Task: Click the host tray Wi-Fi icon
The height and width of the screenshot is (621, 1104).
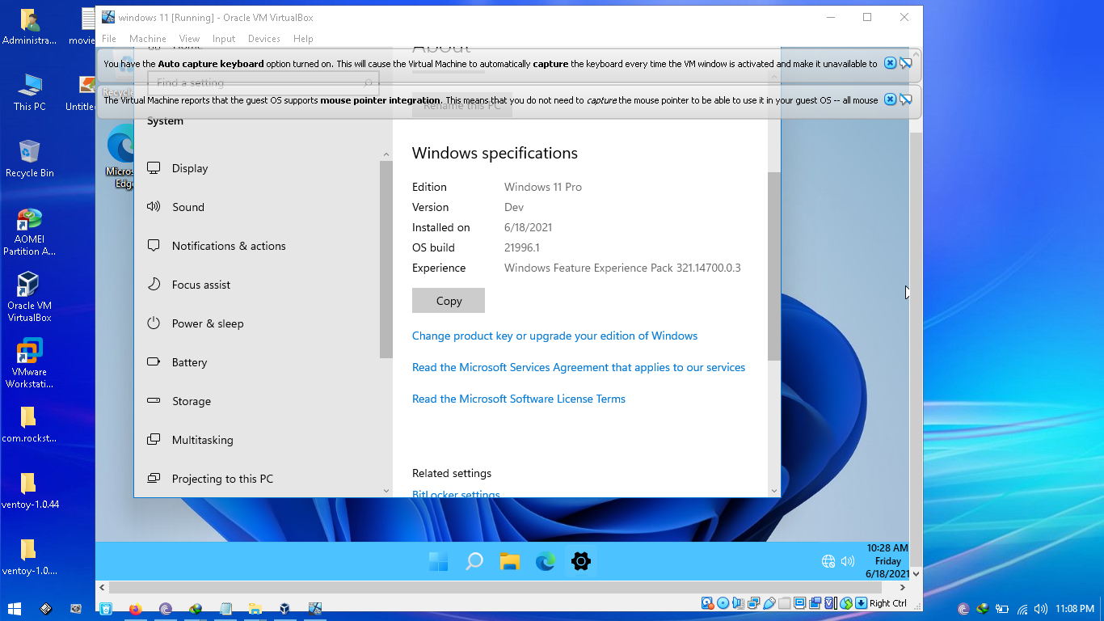Action: click(x=1022, y=609)
